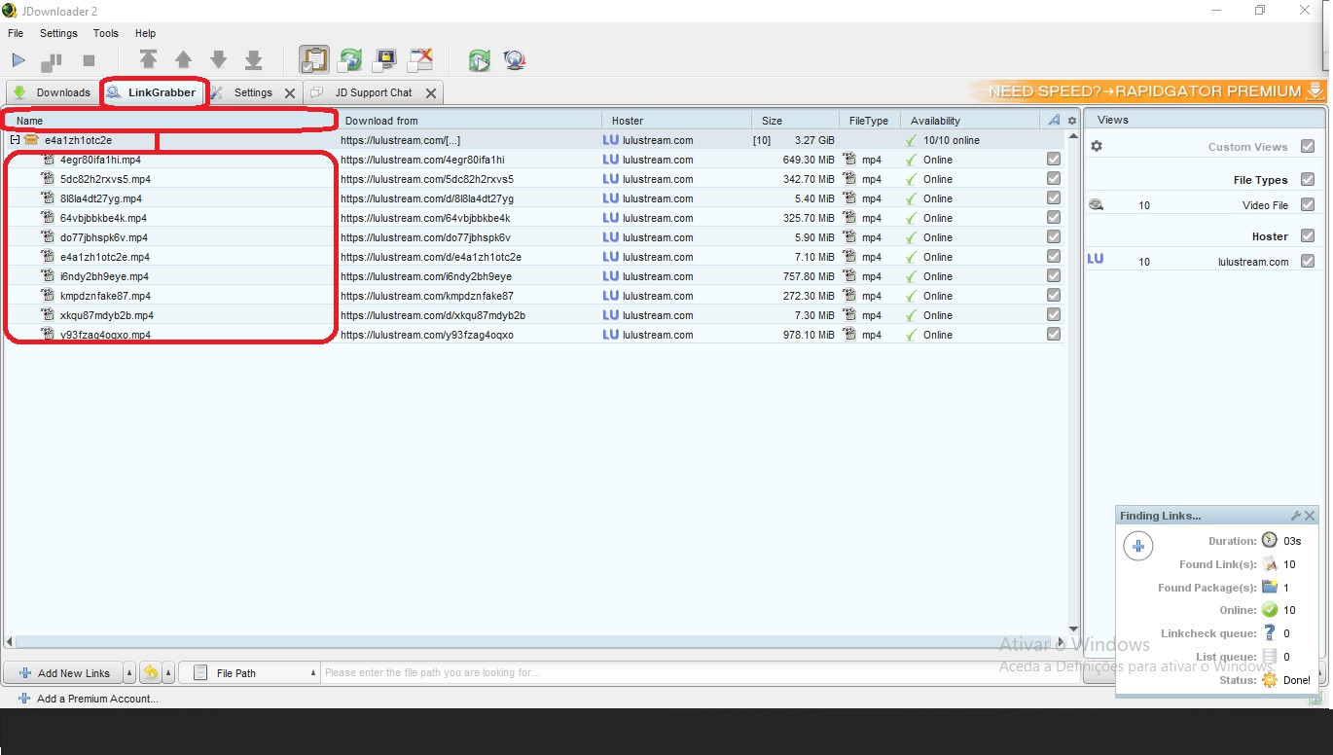Toggle the Custom Views checkbox

1308,147
